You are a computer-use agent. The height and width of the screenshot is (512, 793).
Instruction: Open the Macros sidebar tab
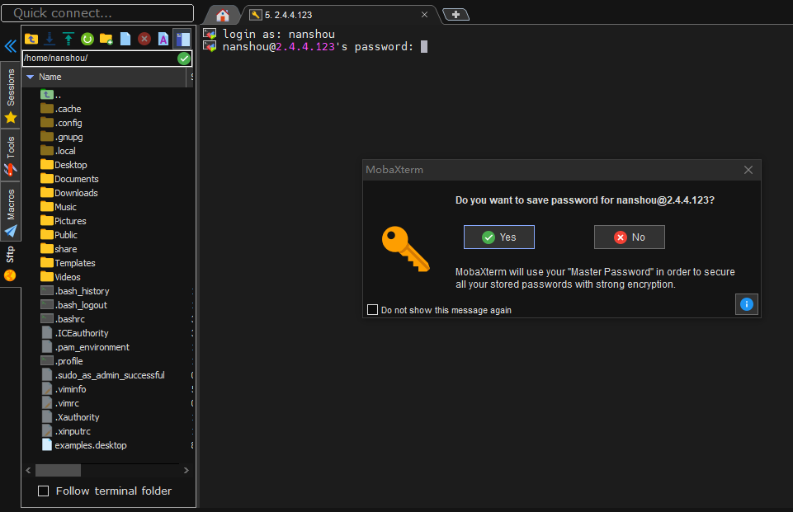coord(11,212)
